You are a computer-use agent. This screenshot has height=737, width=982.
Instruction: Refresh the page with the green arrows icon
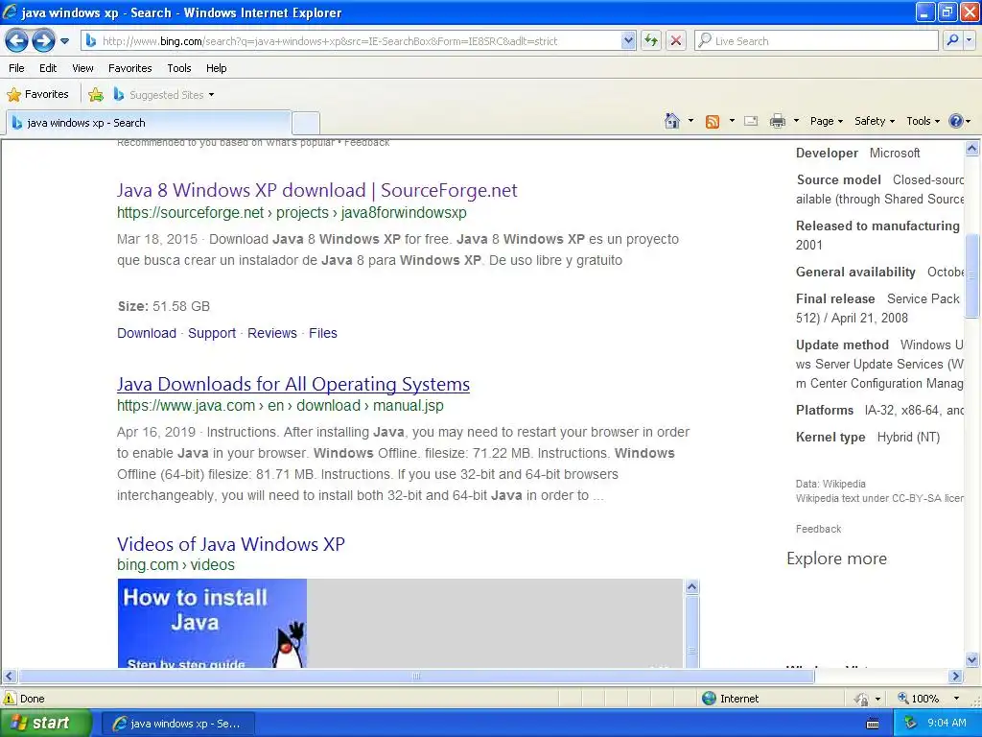point(651,41)
